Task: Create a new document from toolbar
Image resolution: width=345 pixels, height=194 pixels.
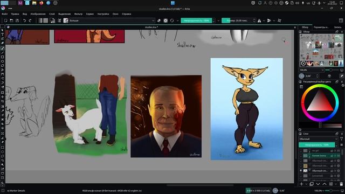Action: pos(6,20)
